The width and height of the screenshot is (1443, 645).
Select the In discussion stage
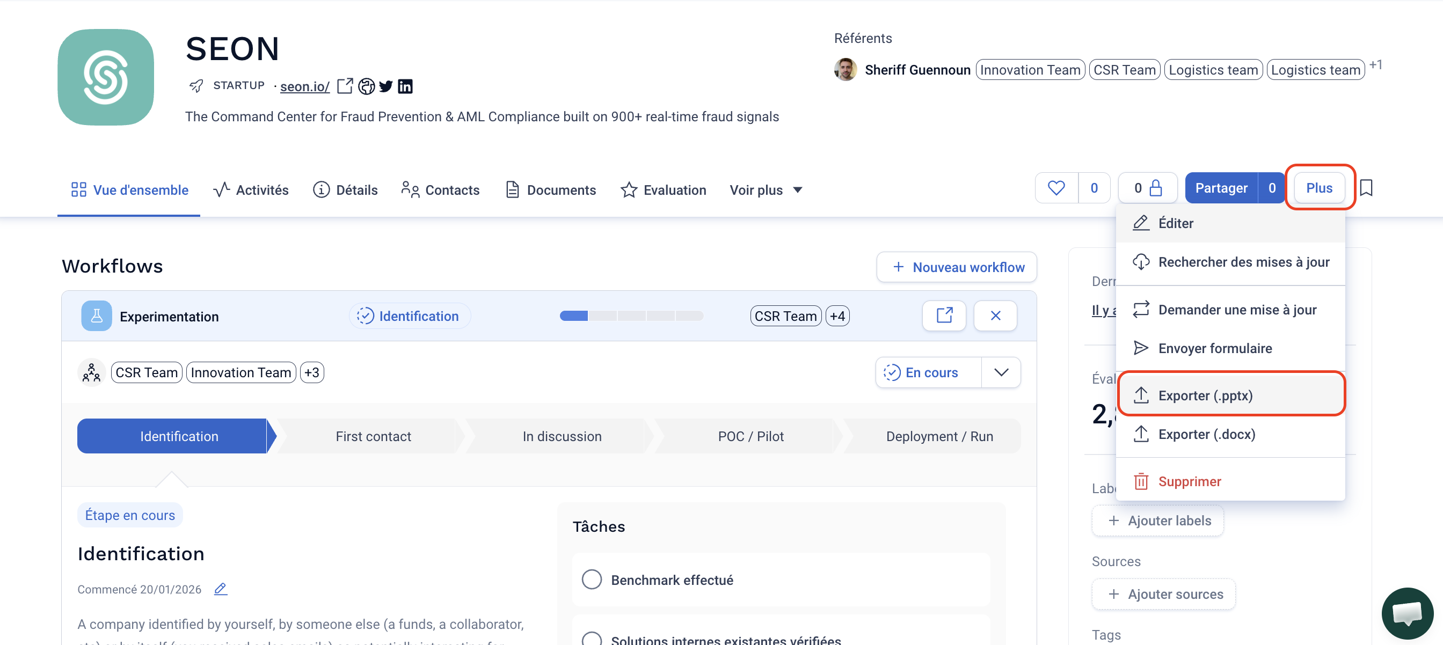pyautogui.click(x=562, y=436)
